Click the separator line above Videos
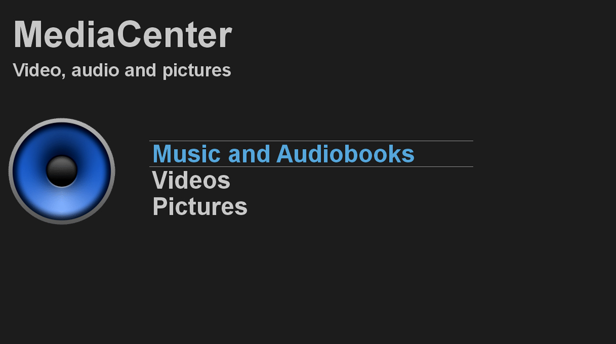 311,167
